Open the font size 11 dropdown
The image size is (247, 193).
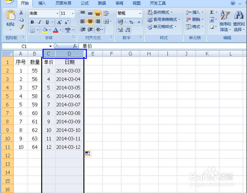73,13
